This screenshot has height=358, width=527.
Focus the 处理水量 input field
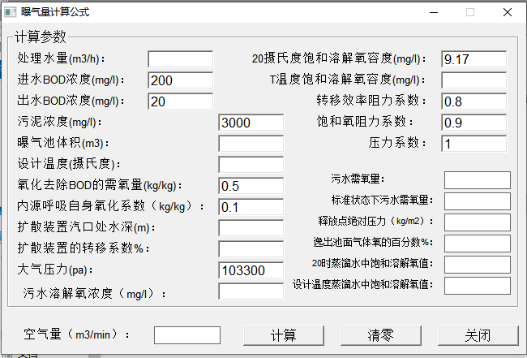(x=180, y=59)
